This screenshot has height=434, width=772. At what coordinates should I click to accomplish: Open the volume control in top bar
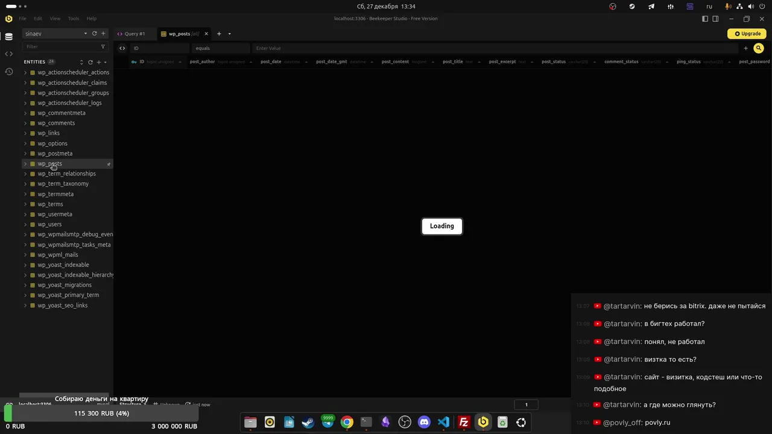pyautogui.click(x=750, y=7)
